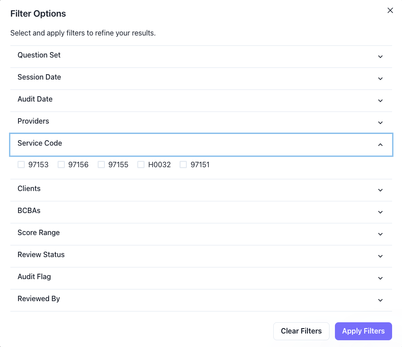Tick the 97156 checkbox
This screenshot has height=347, width=402.
pyautogui.click(x=61, y=165)
